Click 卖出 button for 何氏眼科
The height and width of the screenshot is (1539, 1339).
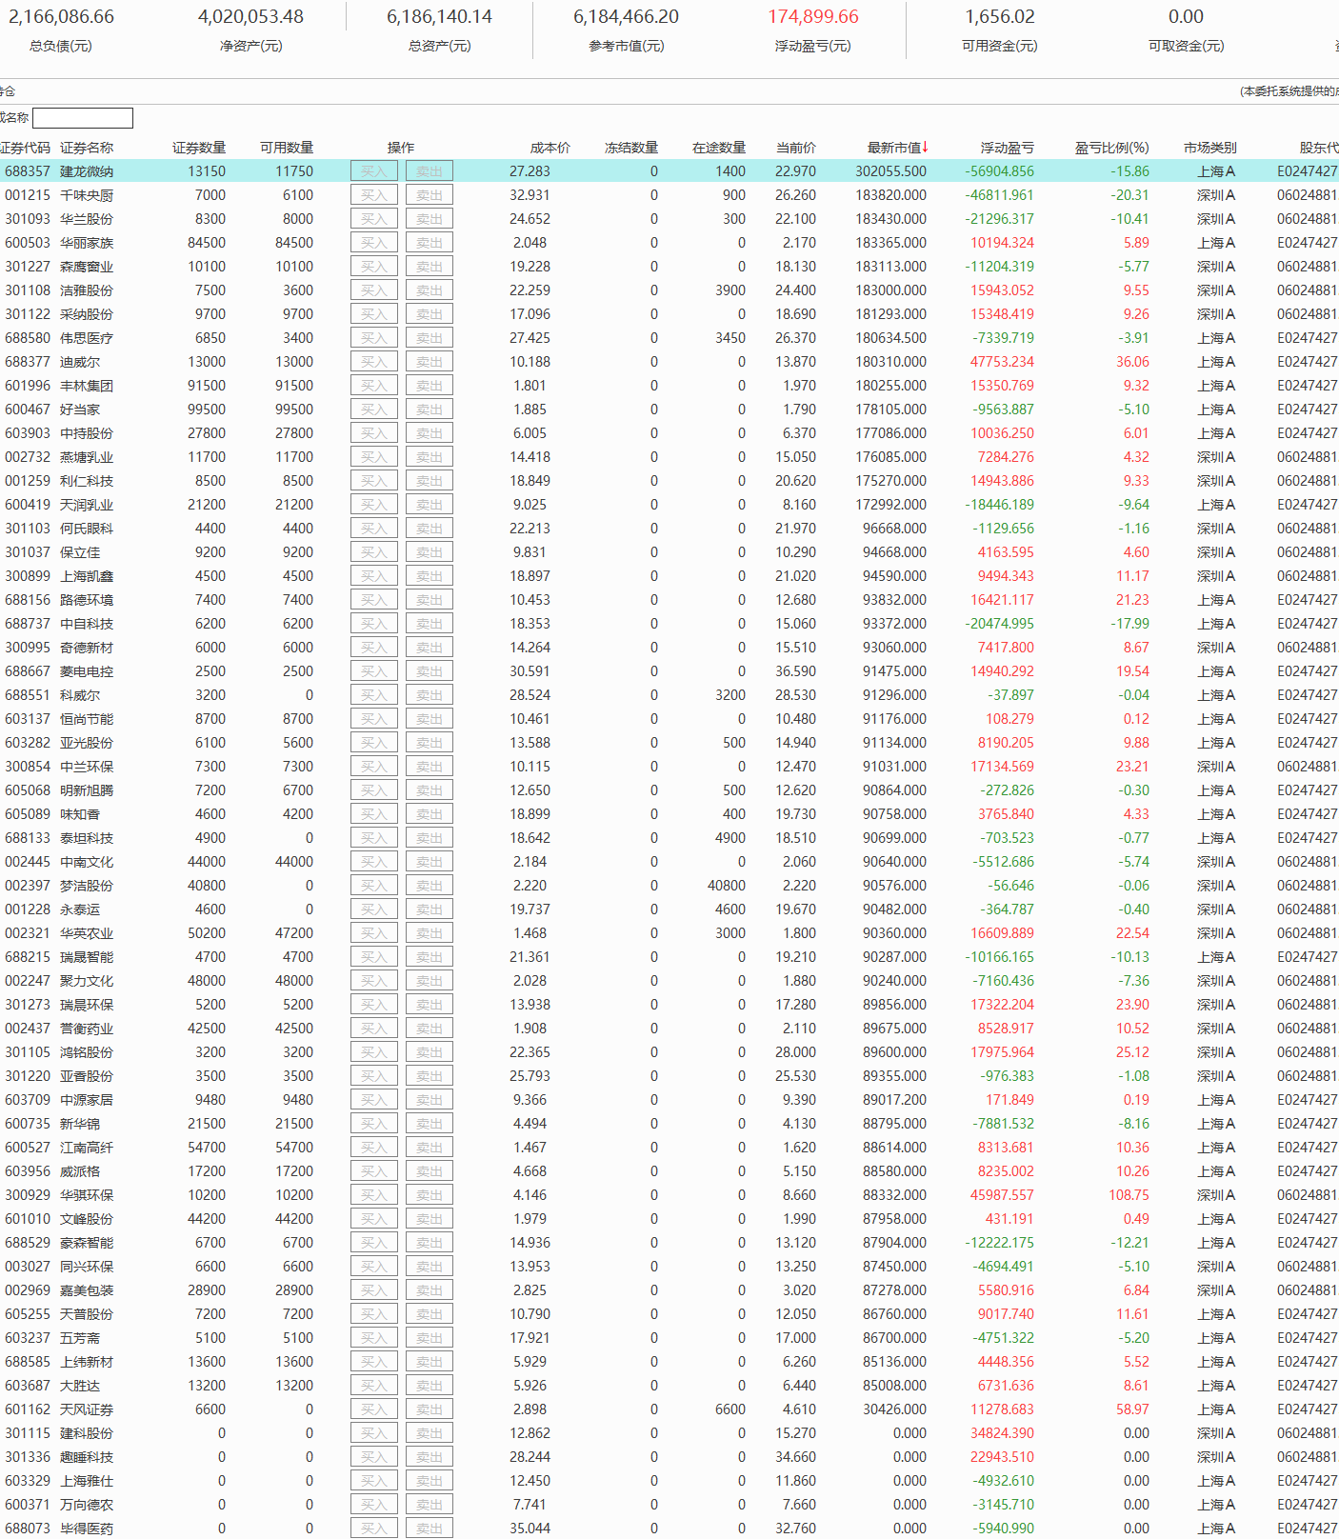430,529
